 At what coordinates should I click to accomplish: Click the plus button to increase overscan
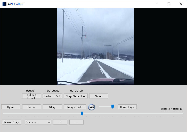point(60,122)
